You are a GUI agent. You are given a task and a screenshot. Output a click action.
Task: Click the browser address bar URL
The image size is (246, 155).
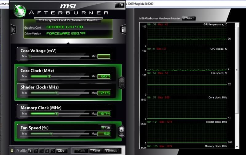click(x=140, y=4)
